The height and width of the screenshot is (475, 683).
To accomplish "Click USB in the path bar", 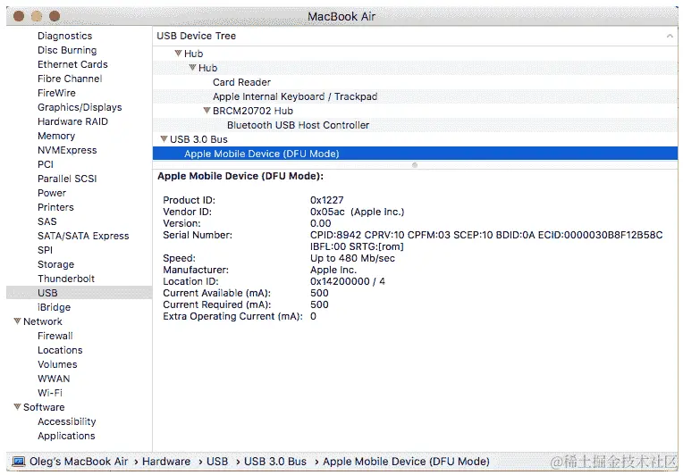I will click(x=217, y=461).
